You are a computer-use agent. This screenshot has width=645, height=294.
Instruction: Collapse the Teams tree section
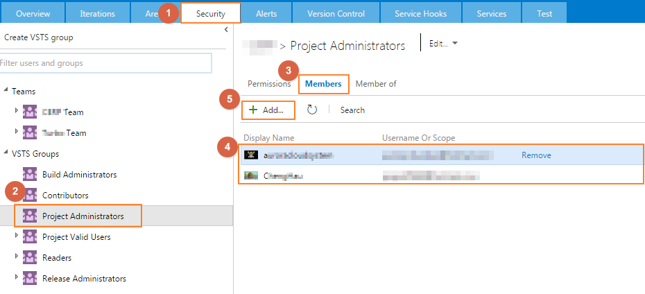click(x=6, y=92)
